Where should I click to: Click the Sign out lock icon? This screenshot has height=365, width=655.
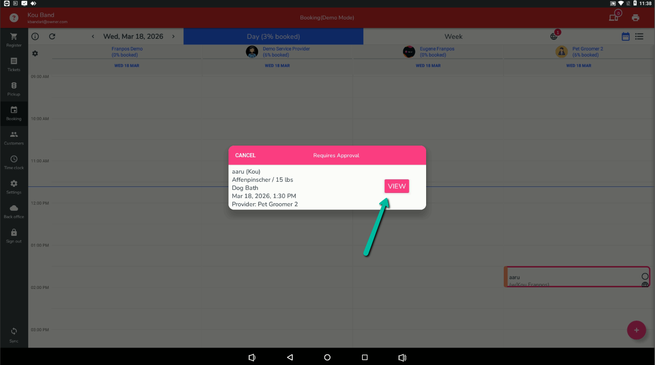[14, 233]
